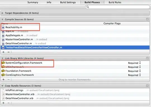This screenshot has width=151, height=107.
Task: Open the Build Rules tab
Action: click(x=115, y=2)
